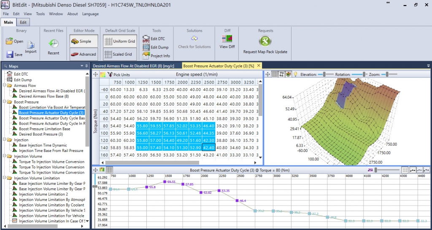432x230 pixels.
Task: Select Scaled Grid scale
Action: tap(120, 54)
